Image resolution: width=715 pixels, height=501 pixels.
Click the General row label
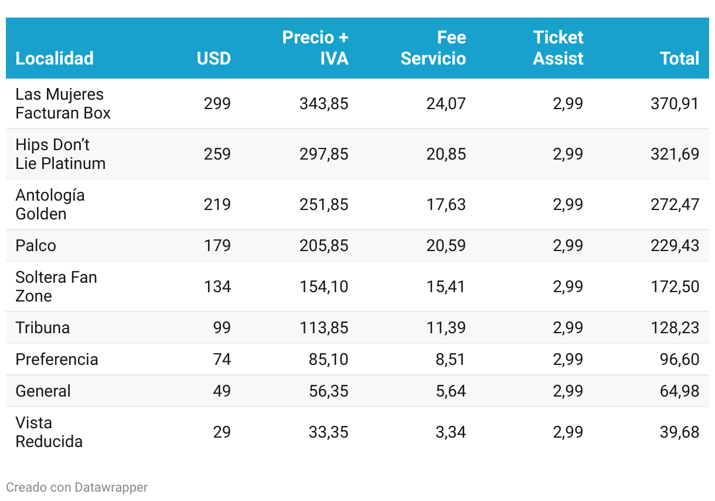pos(43,391)
